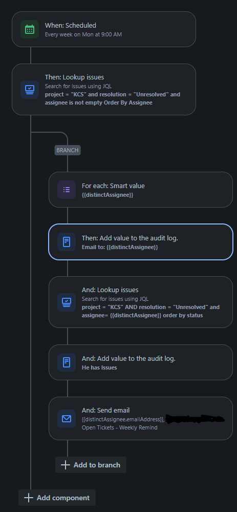The image size is (237, 512).
Task: Click the purple For each list icon
Action: click(67, 190)
